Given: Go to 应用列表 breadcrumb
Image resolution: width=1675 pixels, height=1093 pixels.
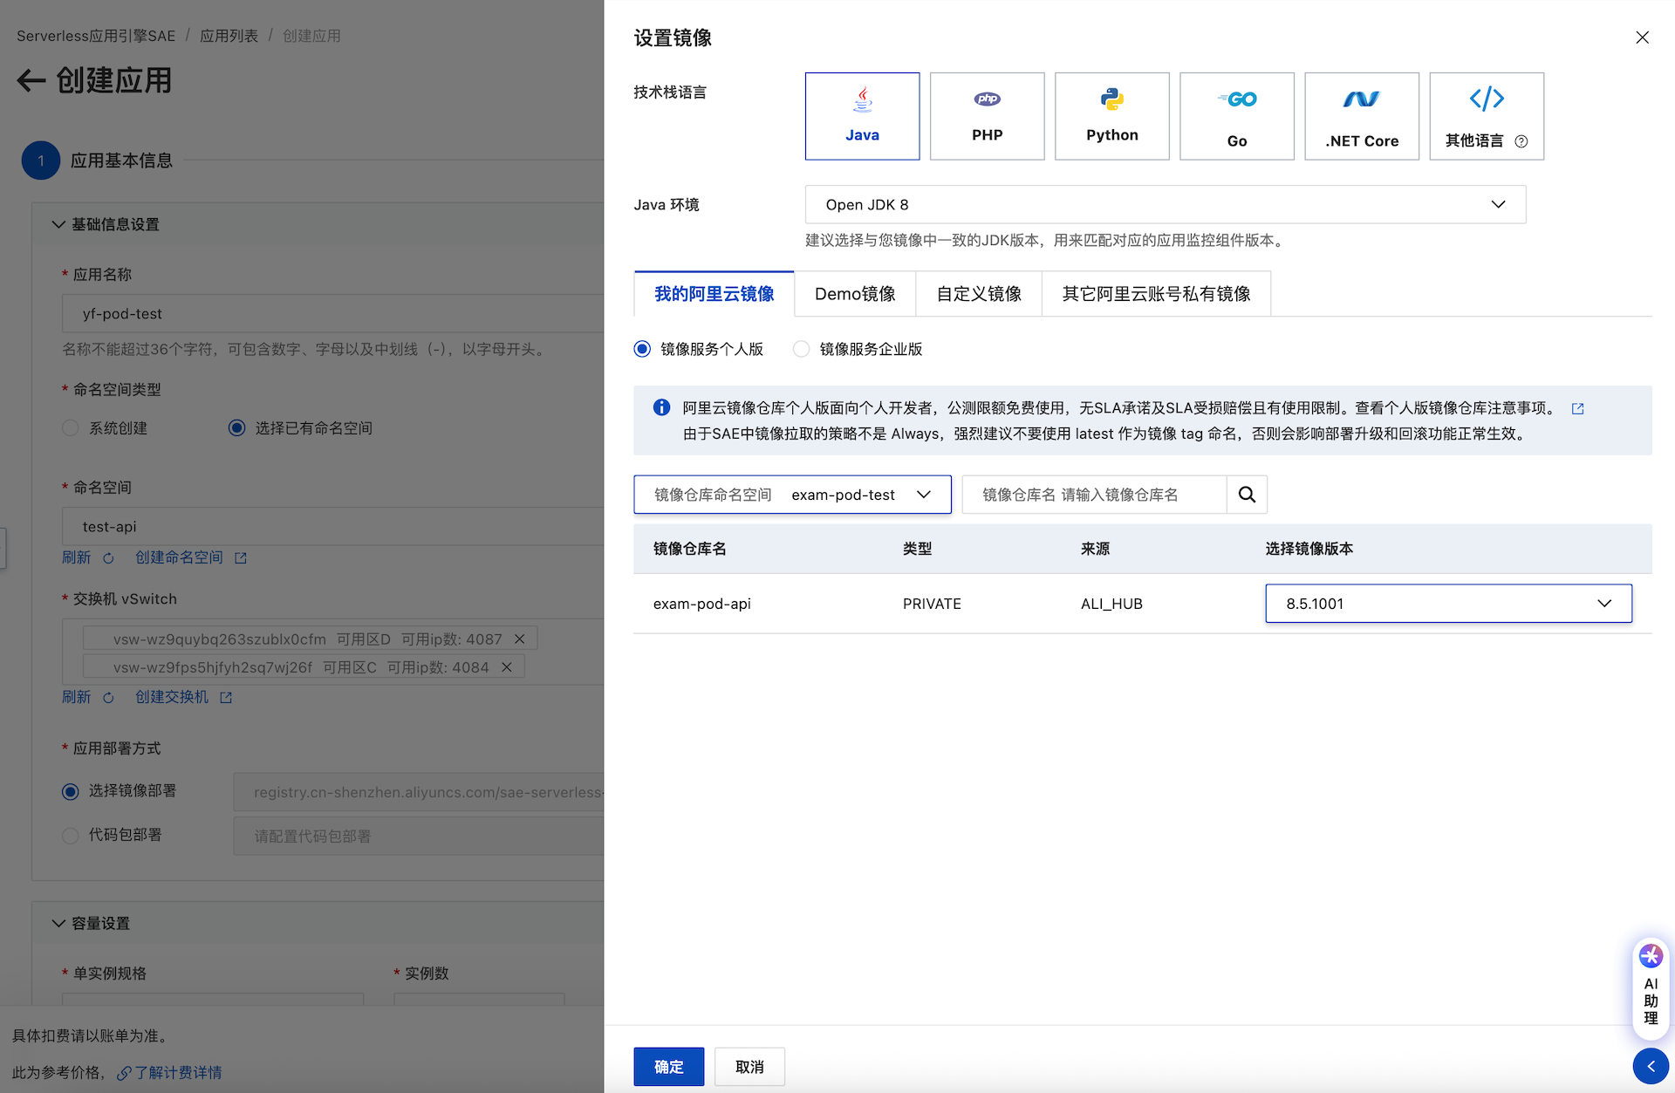Looking at the screenshot, I should point(229,36).
